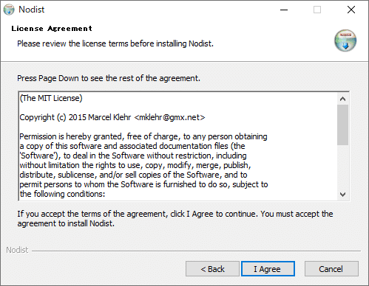Screen dimensions: 369x286
Task: Click the disabled maximize window button
Action: click(x=317, y=10)
